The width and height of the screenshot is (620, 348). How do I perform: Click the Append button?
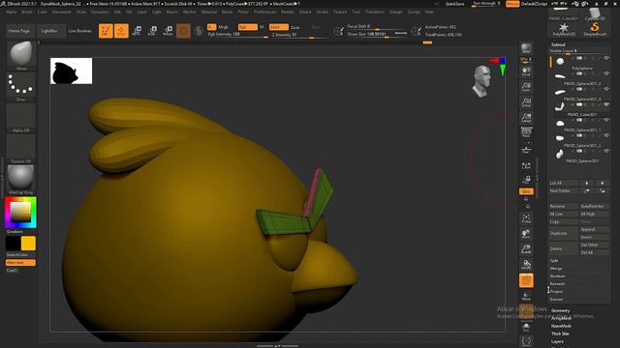click(x=594, y=229)
